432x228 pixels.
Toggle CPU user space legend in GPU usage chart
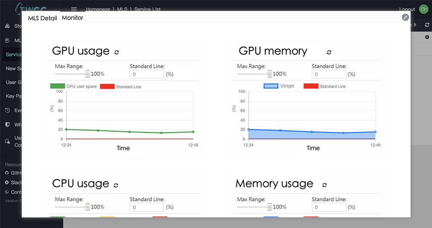coord(73,86)
